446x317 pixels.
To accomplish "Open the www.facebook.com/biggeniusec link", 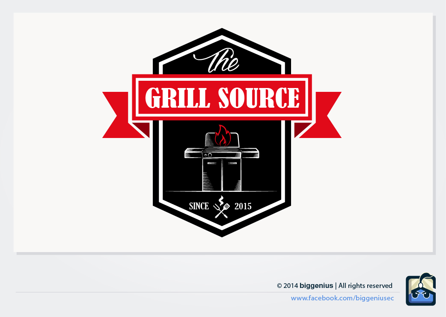I will (342, 298).
